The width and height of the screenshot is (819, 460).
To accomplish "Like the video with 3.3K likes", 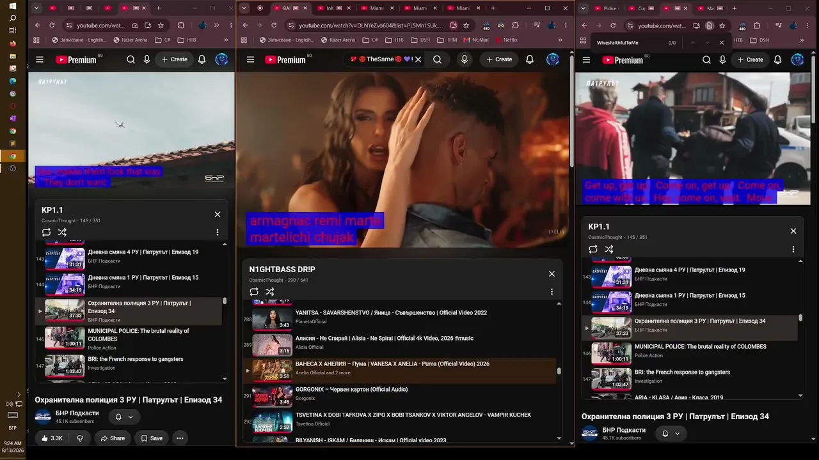I will pyautogui.click(x=51, y=438).
